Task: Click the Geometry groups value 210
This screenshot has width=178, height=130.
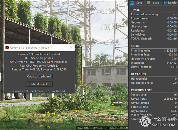Action: tap(174, 59)
